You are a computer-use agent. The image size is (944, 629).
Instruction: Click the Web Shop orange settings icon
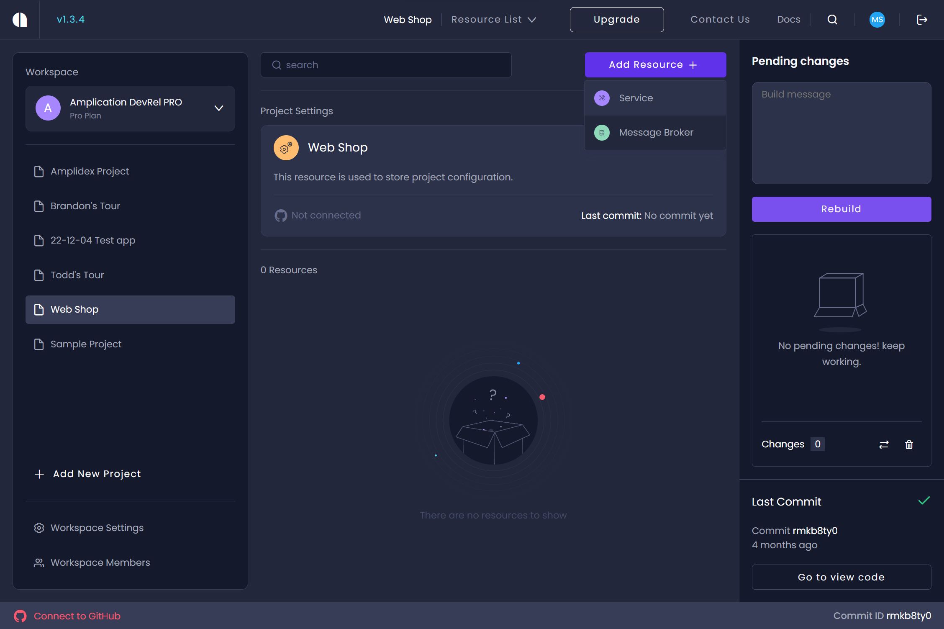pyautogui.click(x=286, y=148)
